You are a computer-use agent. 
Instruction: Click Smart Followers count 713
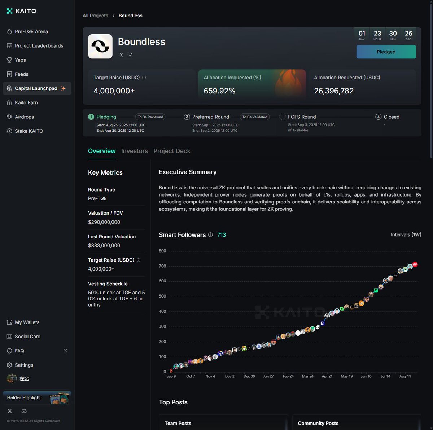222,235
